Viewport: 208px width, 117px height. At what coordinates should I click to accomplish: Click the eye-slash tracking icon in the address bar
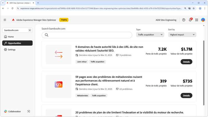pyautogui.click(x=189, y=8)
